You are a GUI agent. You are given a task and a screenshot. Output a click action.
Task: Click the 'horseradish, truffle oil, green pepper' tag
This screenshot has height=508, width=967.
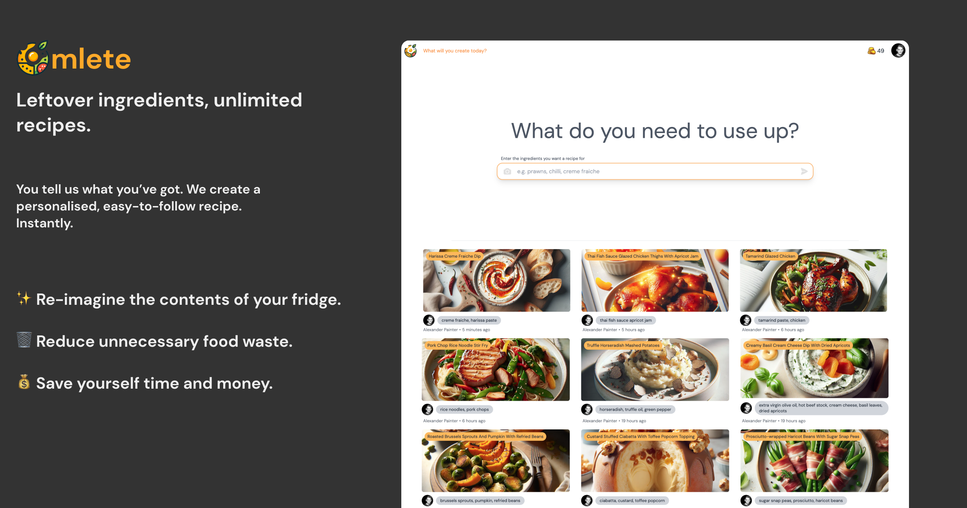click(x=635, y=409)
